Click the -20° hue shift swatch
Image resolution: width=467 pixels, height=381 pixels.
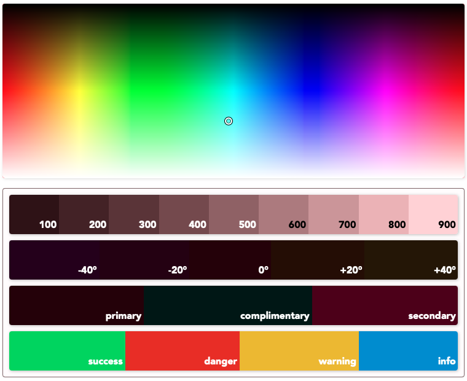[x=144, y=260]
